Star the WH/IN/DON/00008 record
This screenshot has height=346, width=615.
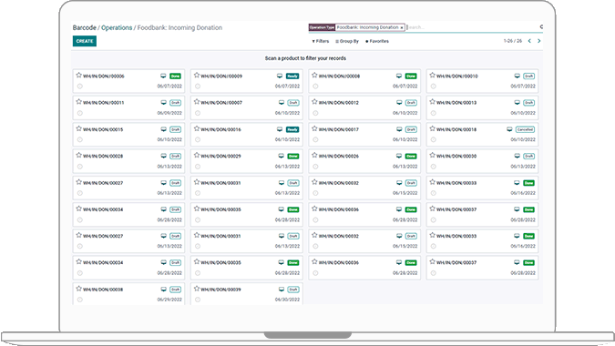(314, 75)
